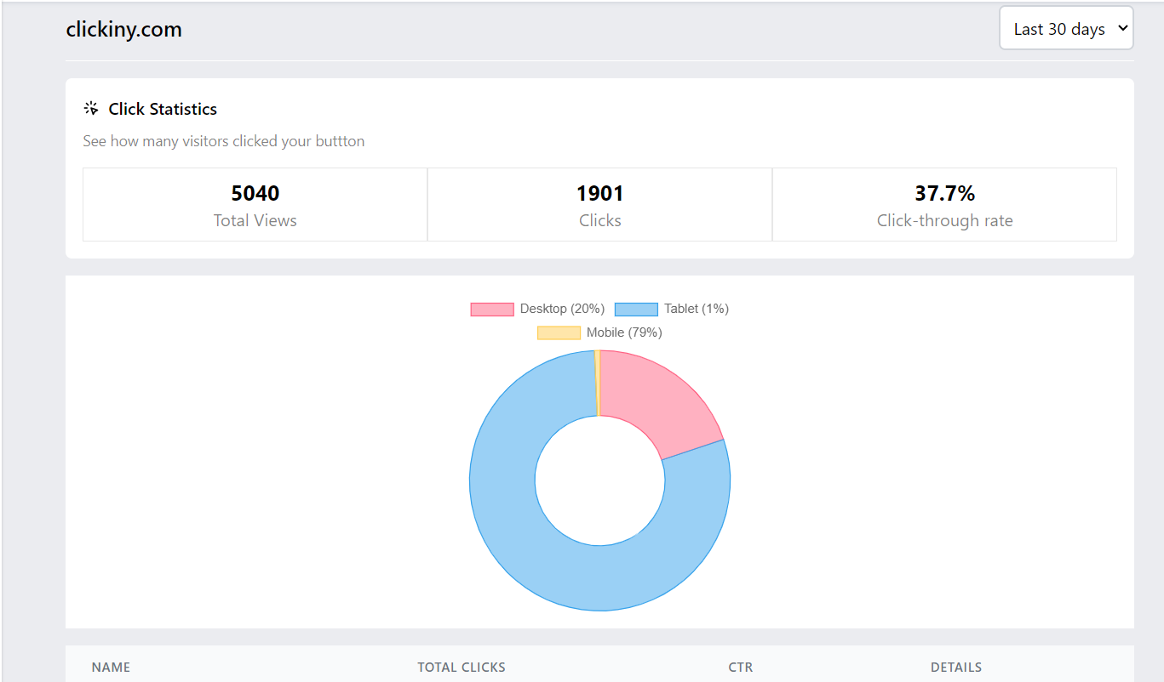Viewport: 1164px width, 682px height.
Task: Click the DETAILS column header
Action: [x=956, y=668]
